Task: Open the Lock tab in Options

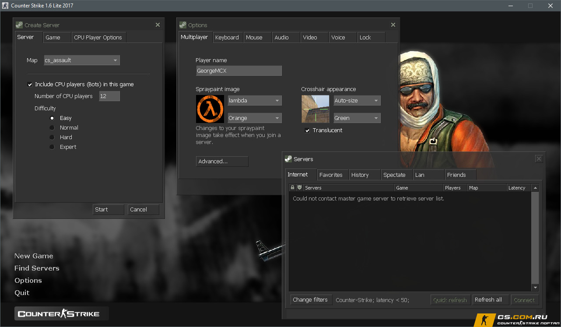Action: (x=372, y=38)
